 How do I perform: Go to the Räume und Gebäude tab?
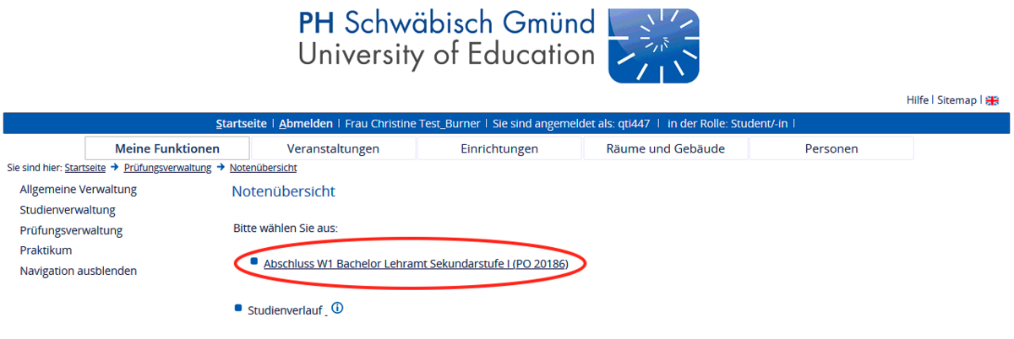[x=666, y=148]
